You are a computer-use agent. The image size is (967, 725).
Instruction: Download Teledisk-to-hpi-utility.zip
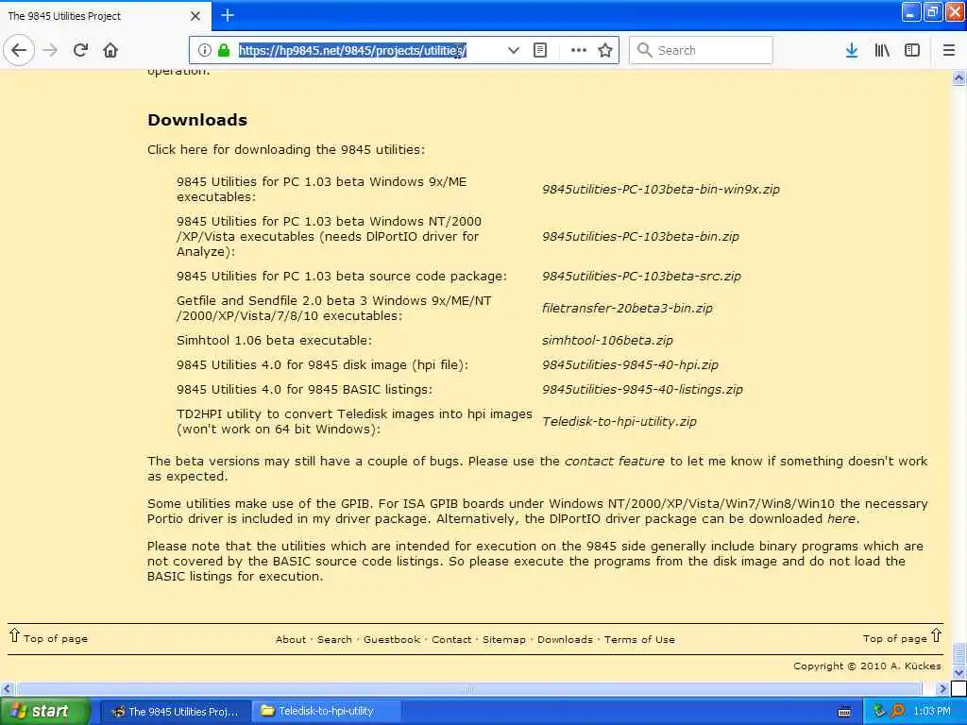tap(619, 422)
